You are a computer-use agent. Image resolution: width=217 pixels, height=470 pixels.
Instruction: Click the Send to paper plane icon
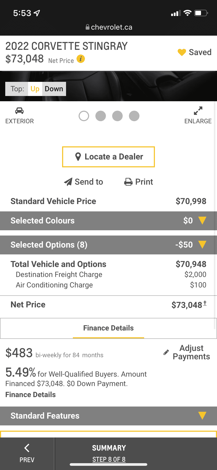coord(68,182)
